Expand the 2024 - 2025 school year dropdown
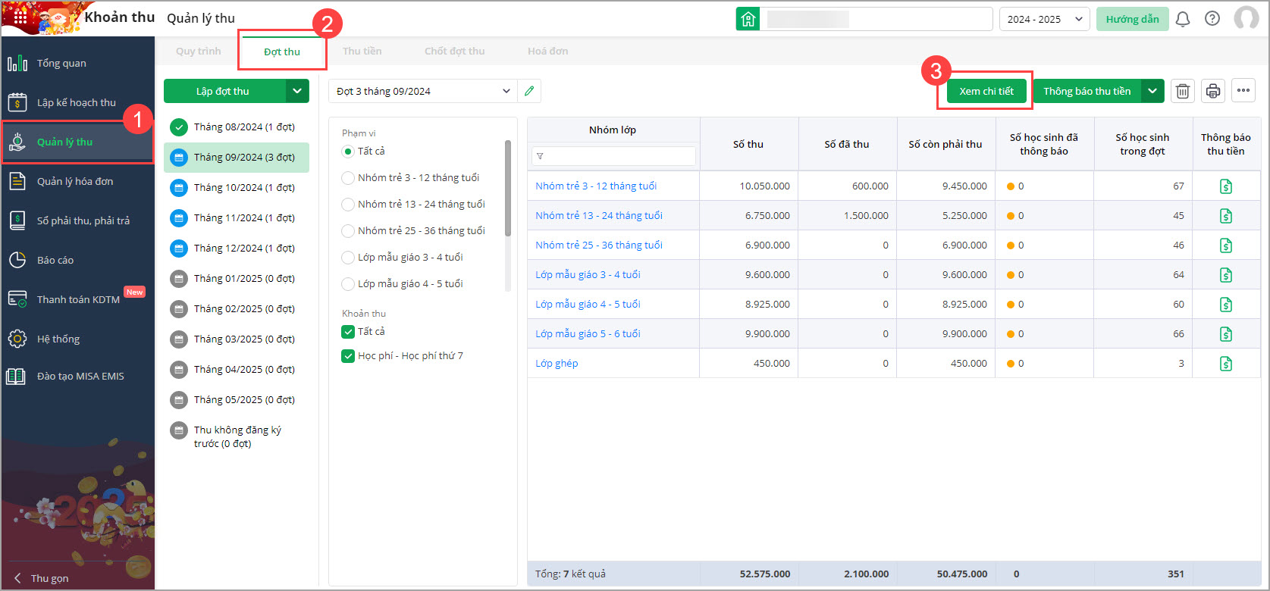The width and height of the screenshot is (1270, 591). [x=1044, y=19]
